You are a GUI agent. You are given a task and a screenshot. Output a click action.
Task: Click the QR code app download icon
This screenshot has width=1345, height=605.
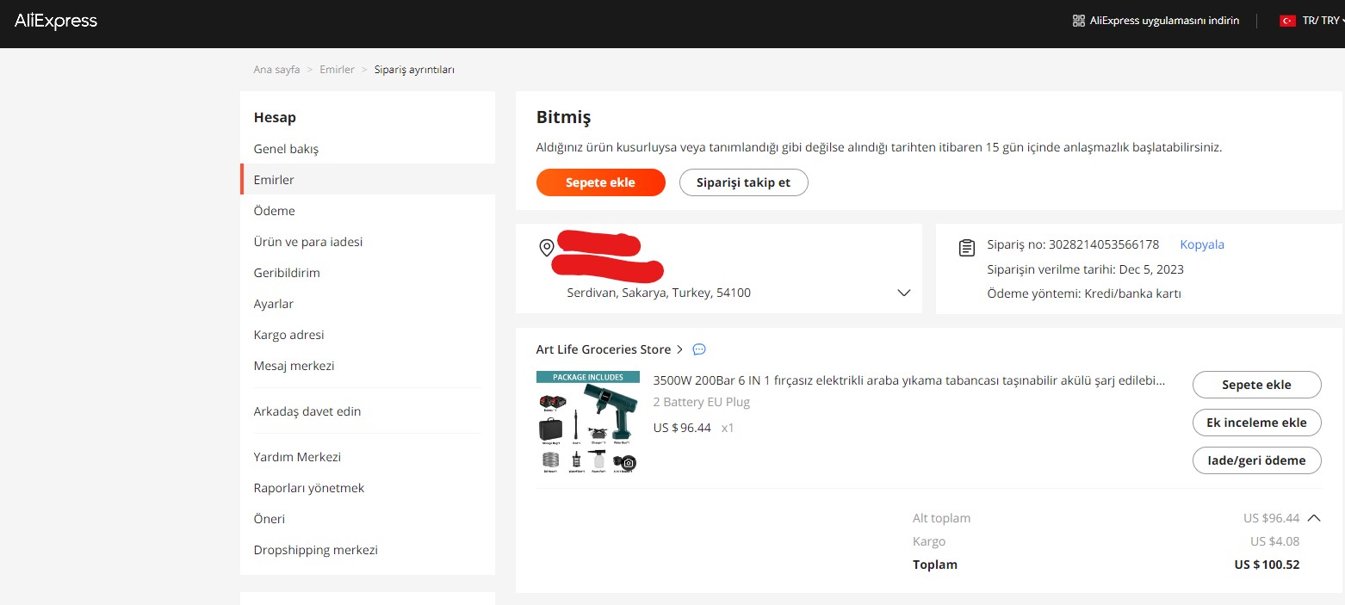(x=1078, y=21)
